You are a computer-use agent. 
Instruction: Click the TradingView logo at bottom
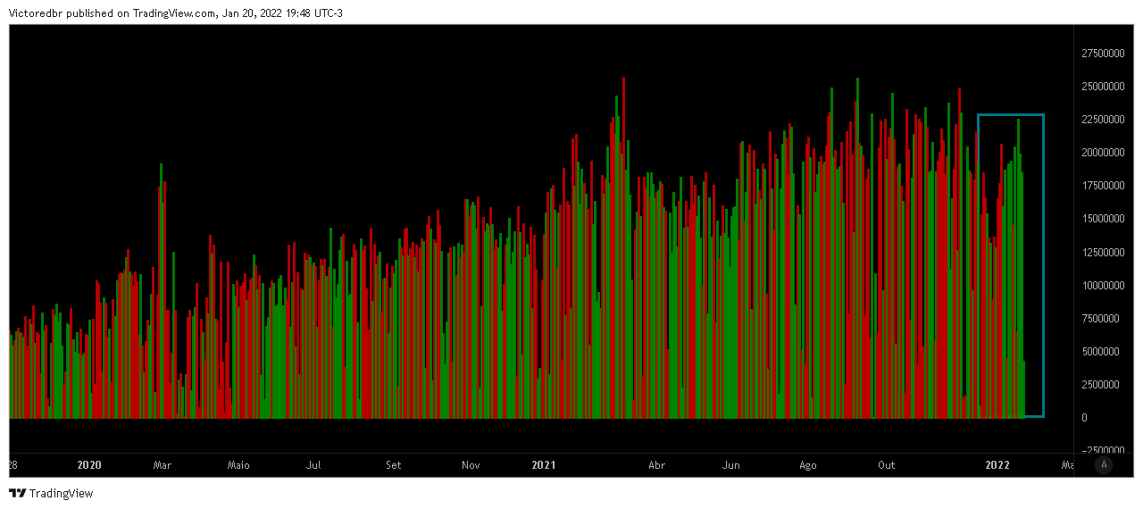point(51,493)
